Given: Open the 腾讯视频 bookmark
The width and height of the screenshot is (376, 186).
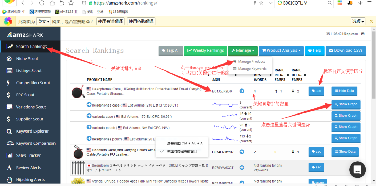Looking at the screenshot, I should [x=14, y=11].
